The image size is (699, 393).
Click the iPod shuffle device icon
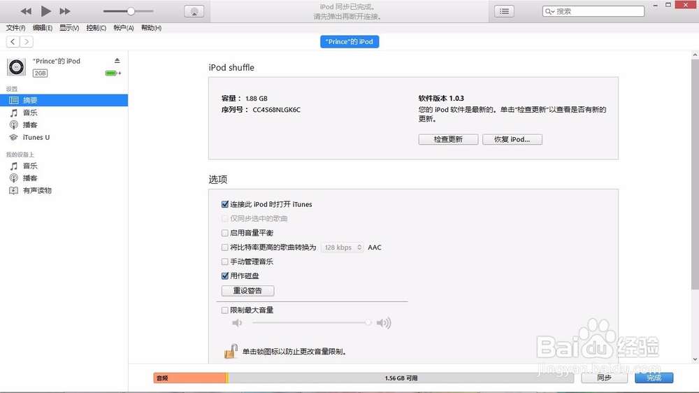(17, 67)
